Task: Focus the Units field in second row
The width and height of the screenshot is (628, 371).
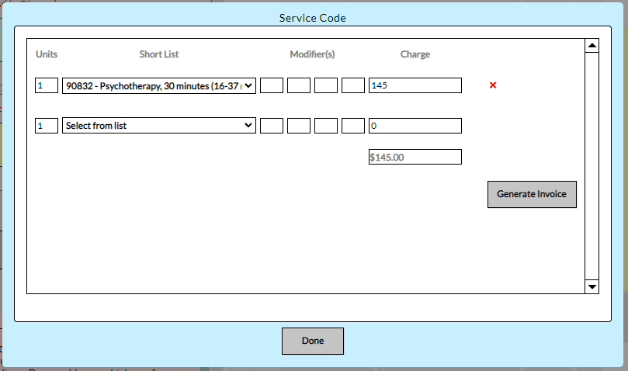Action: 47,126
